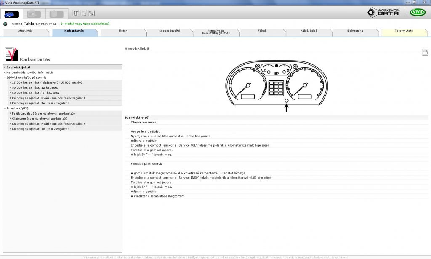The width and height of the screenshot is (431, 259).
Task: Open the Elektronika tab
Action: (355, 32)
